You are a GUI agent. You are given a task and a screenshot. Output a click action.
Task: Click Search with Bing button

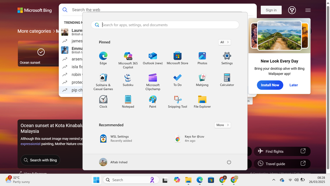40,160
